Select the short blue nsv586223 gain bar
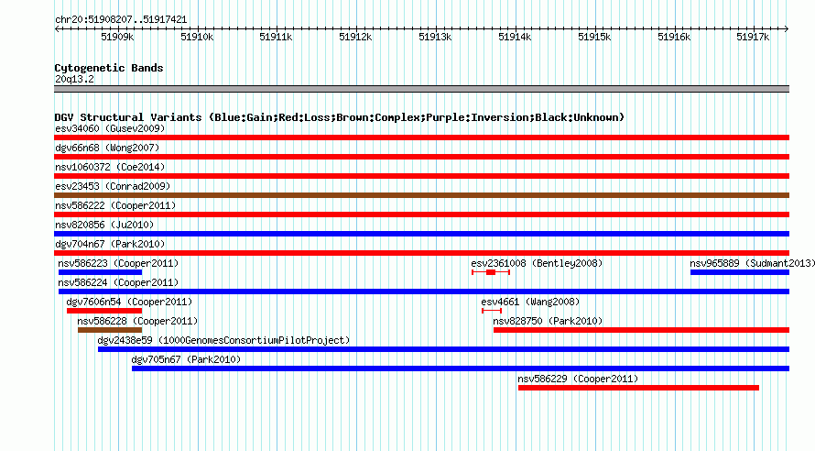The height and width of the screenshot is (451, 815). [x=101, y=272]
